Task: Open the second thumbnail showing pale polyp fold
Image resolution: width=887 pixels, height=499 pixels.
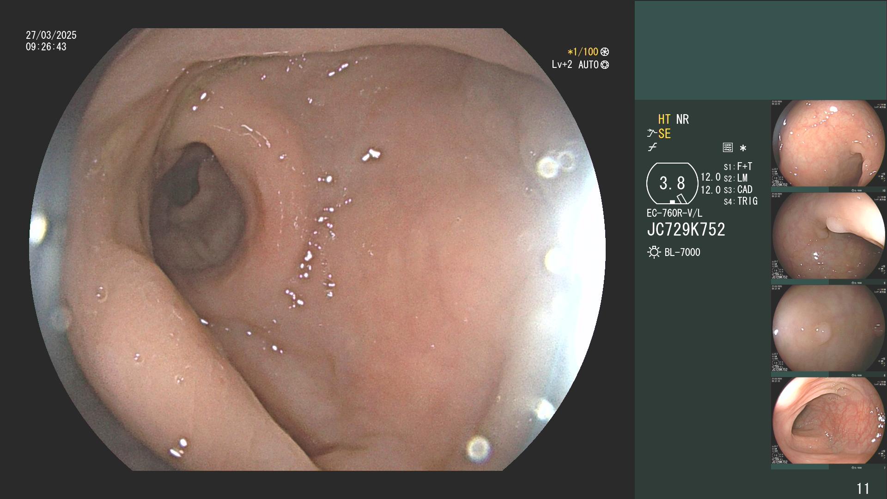Action: pos(829,236)
